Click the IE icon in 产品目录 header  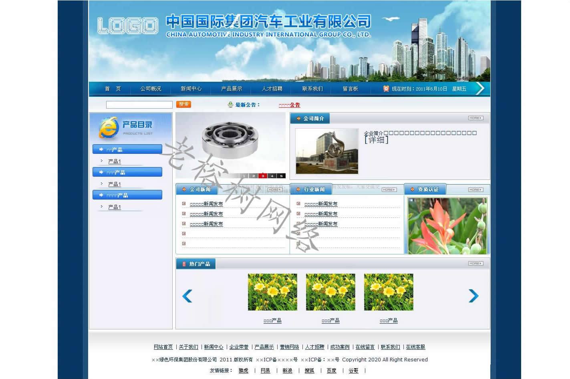(x=109, y=127)
